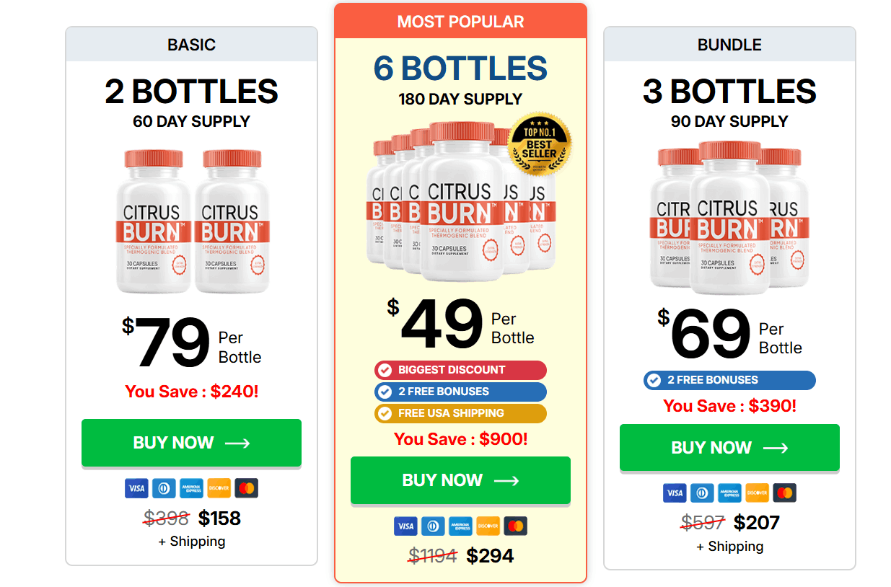891x587 pixels.
Task: Select the Basic package header
Action: (191, 45)
